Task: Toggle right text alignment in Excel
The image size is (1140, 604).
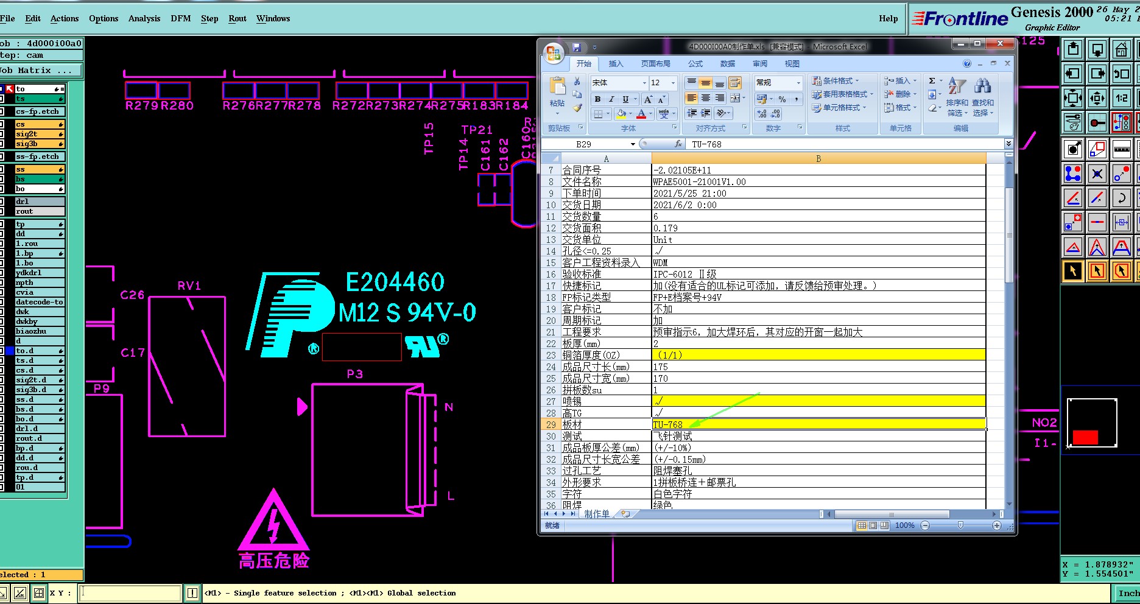Action: [720, 98]
